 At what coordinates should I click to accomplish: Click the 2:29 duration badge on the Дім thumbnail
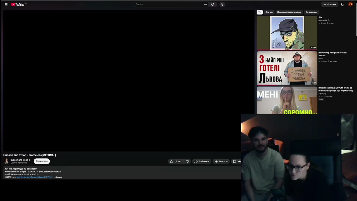coord(313,48)
